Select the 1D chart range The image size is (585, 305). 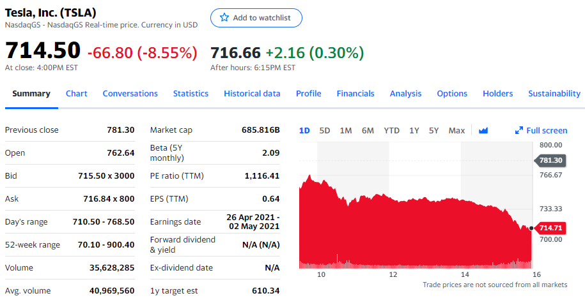[304, 131]
